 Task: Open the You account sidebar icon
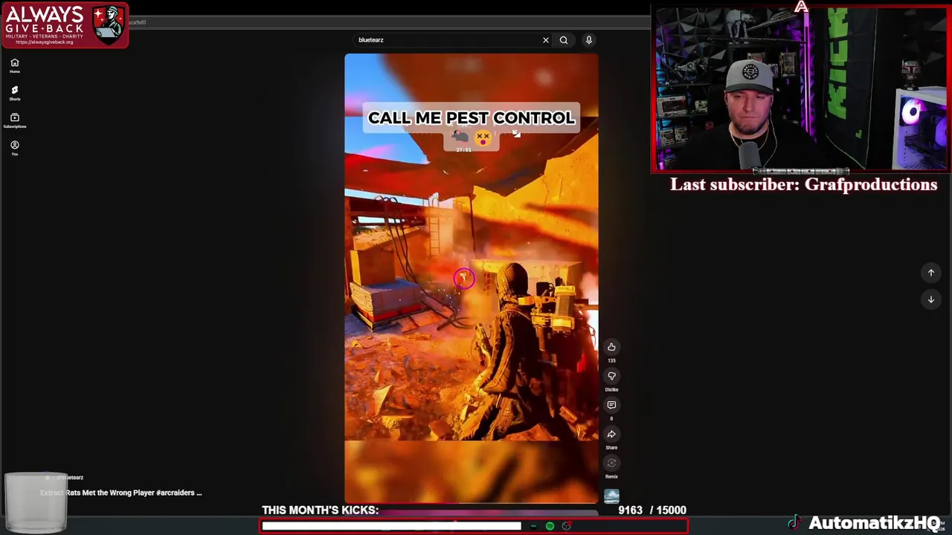[x=14, y=148]
